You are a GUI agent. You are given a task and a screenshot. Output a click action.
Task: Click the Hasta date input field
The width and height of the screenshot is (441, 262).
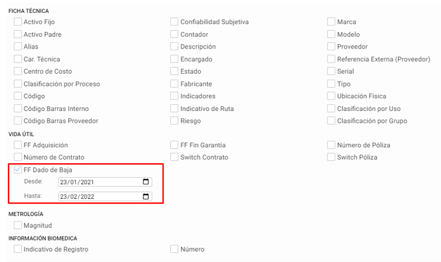pyautogui.click(x=105, y=196)
